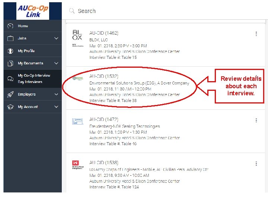Click the My Documents file icon
Image resolution: width=268 pixels, height=201 pixels.
tap(10, 63)
